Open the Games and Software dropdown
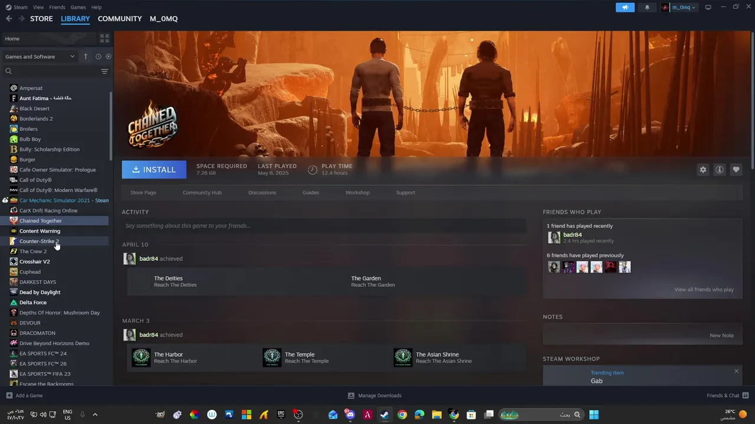755x424 pixels. coord(40,57)
